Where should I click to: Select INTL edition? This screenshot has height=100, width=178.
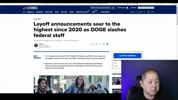tap(153, 12)
